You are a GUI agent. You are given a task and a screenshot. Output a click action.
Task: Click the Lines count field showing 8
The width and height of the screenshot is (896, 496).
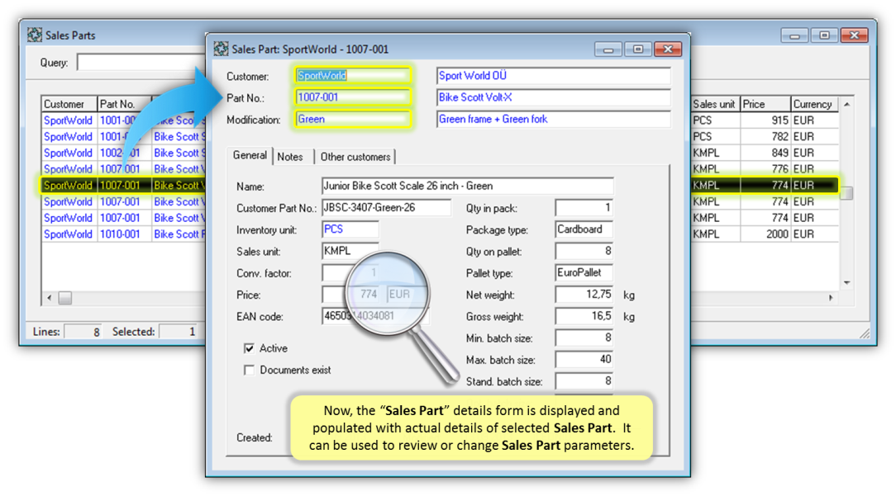(83, 332)
